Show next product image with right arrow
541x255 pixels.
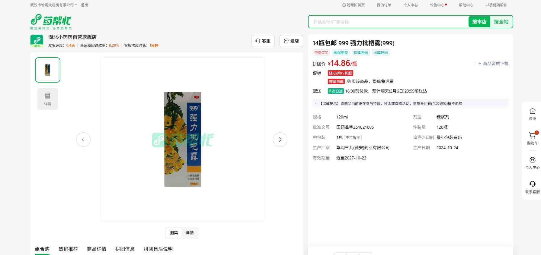tap(280, 140)
